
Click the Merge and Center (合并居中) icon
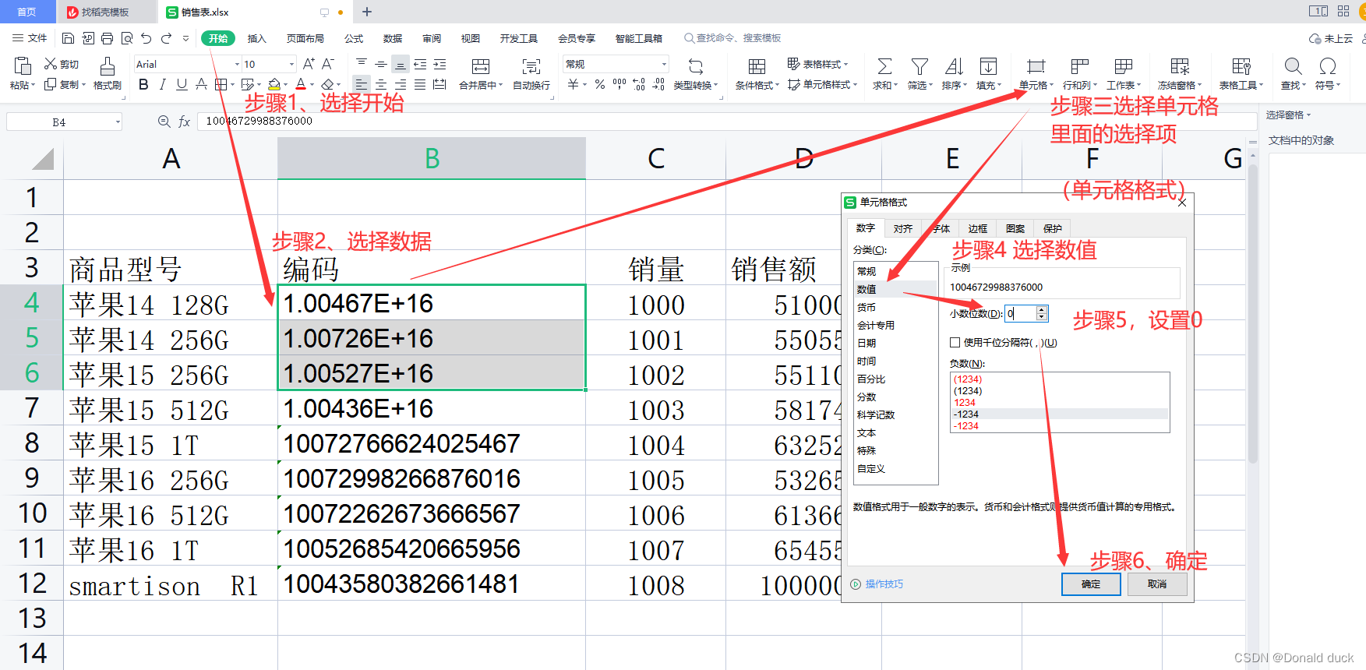[481, 66]
